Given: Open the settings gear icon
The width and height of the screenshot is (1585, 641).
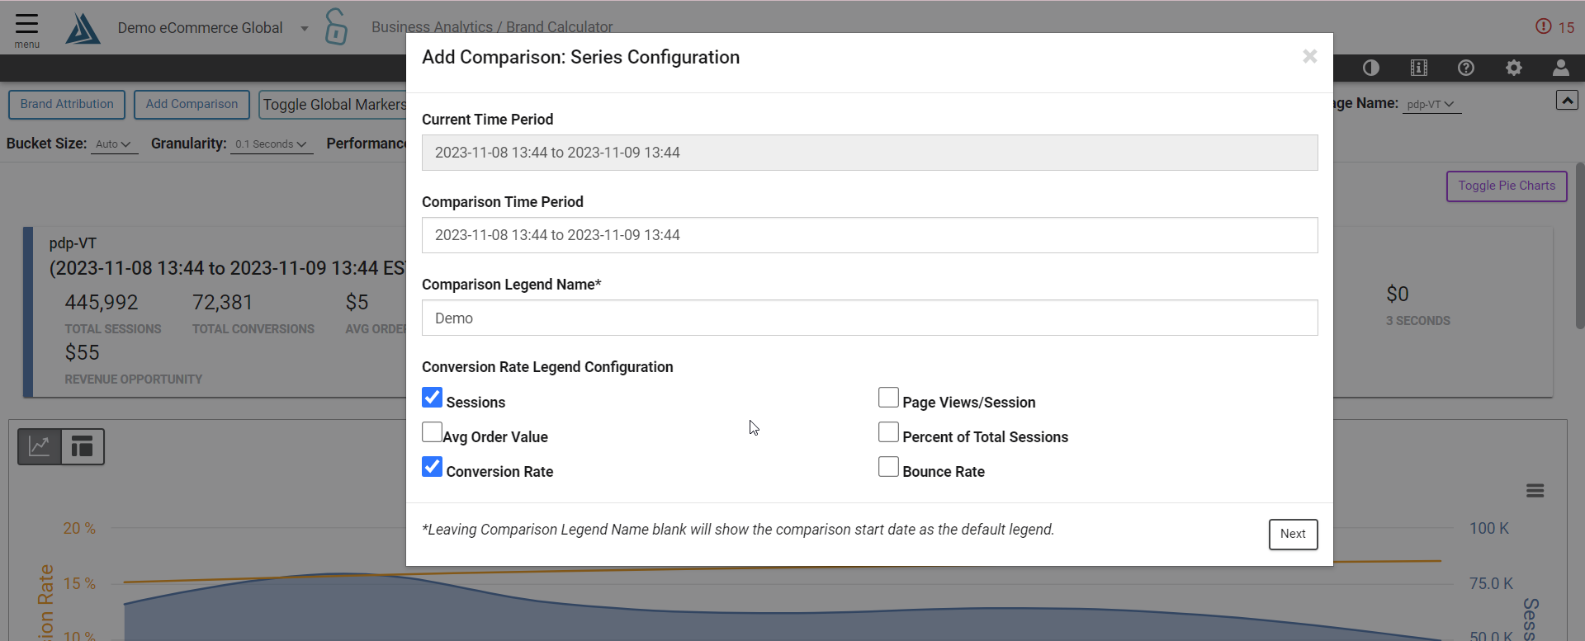Looking at the screenshot, I should (1514, 68).
